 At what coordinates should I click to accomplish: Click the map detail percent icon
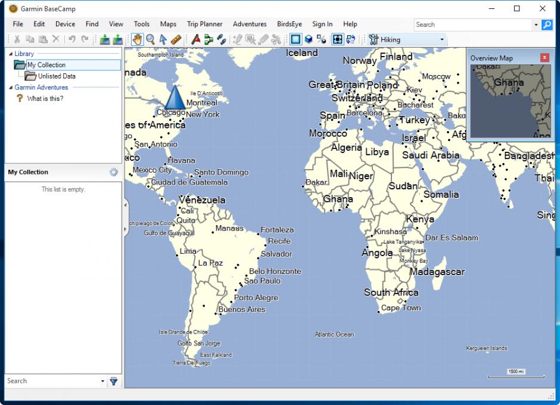322,39
